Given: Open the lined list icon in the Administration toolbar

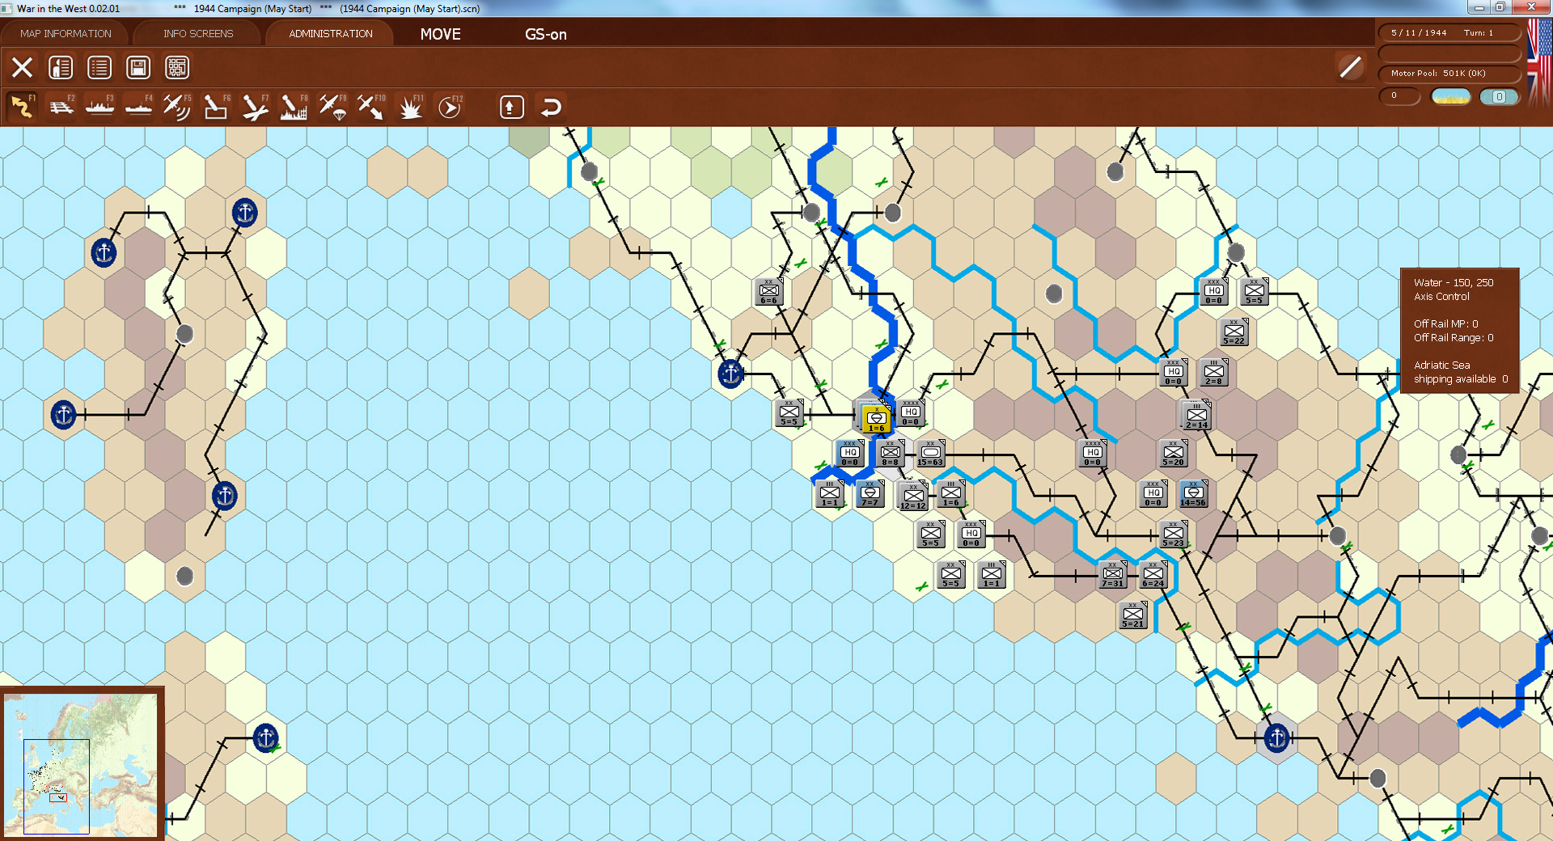Looking at the screenshot, I should 99,67.
